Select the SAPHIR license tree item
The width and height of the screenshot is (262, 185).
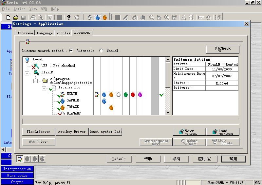pyautogui.click(x=73, y=100)
